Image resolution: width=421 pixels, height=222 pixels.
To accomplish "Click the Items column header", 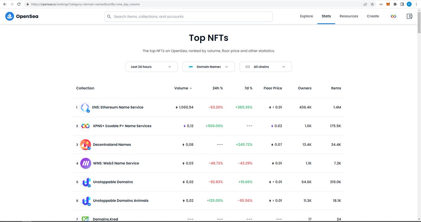I will coord(336,88).
